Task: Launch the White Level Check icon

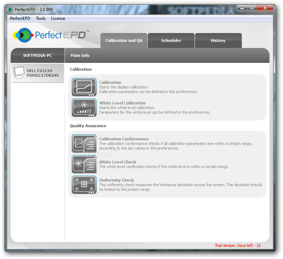Action: tap(84, 164)
